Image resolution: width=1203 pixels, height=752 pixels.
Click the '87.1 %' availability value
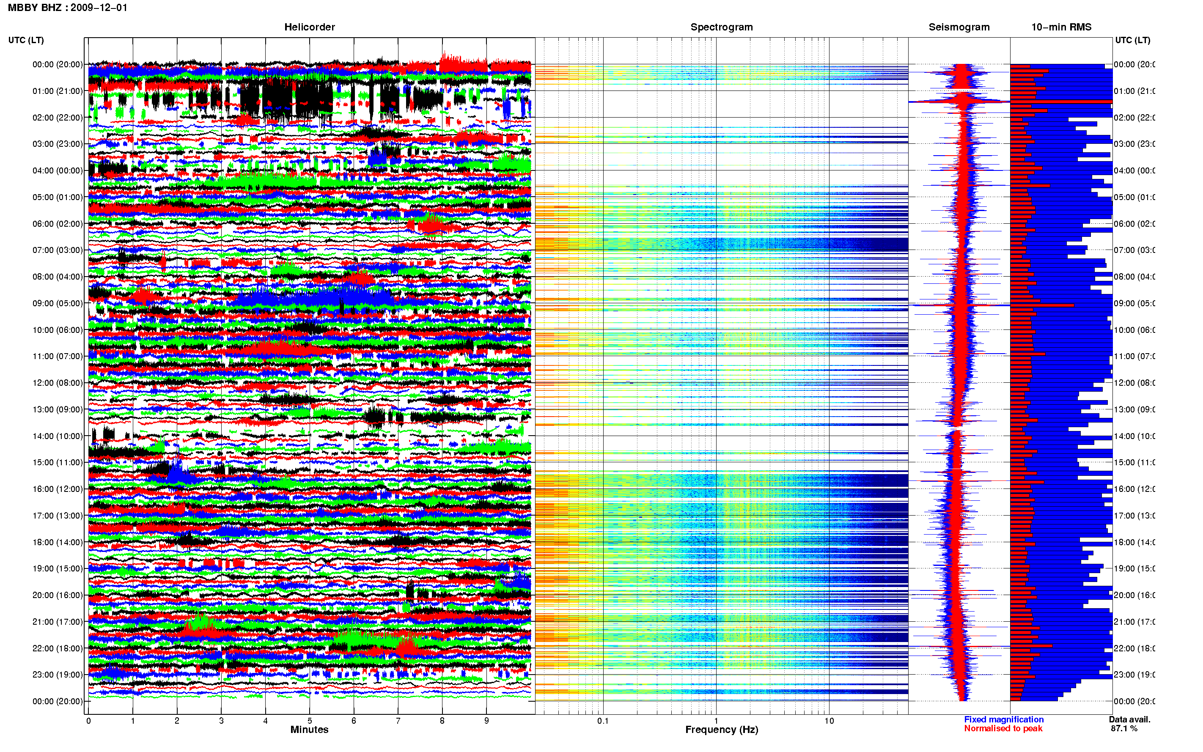coord(1124,729)
